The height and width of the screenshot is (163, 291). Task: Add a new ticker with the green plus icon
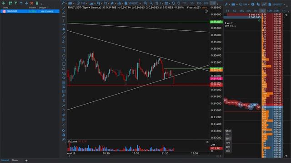point(4,3)
